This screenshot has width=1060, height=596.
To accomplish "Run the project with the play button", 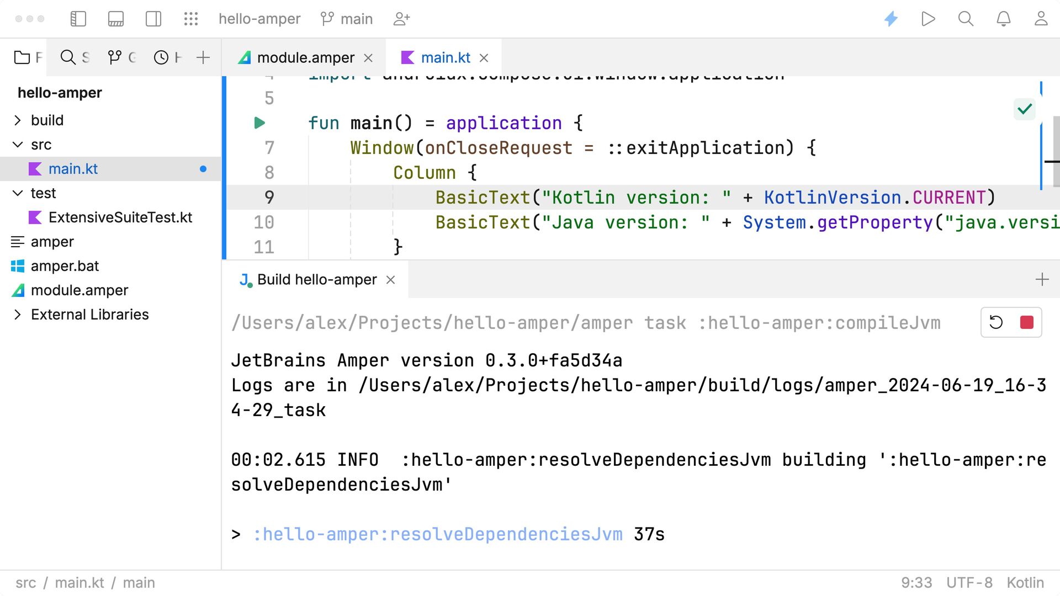I will (928, 19).
